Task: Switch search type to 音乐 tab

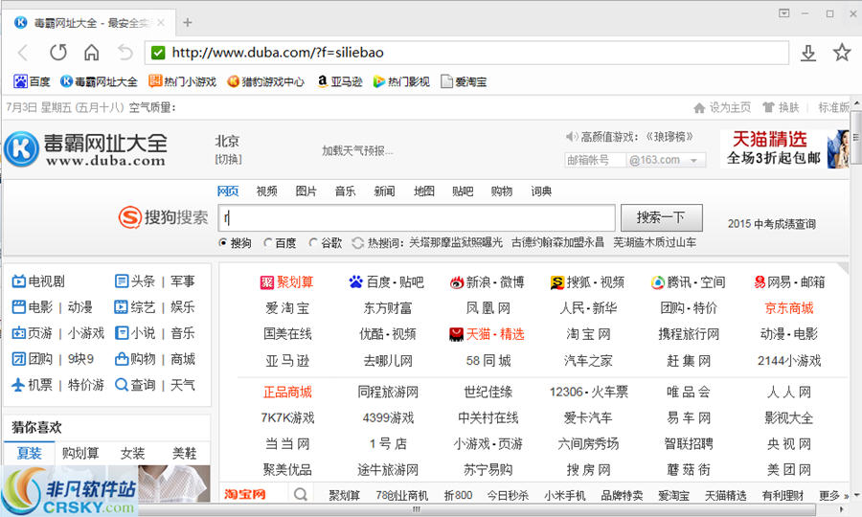Action: pyautogui.click(x=345, y=191)
